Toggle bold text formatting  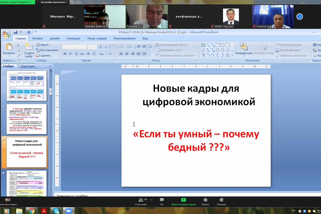point(65,54)
